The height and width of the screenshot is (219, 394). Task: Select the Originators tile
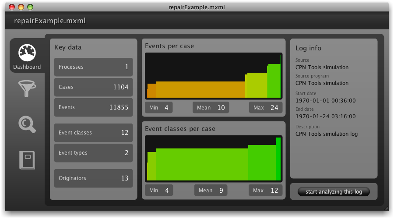coord(93,178)
